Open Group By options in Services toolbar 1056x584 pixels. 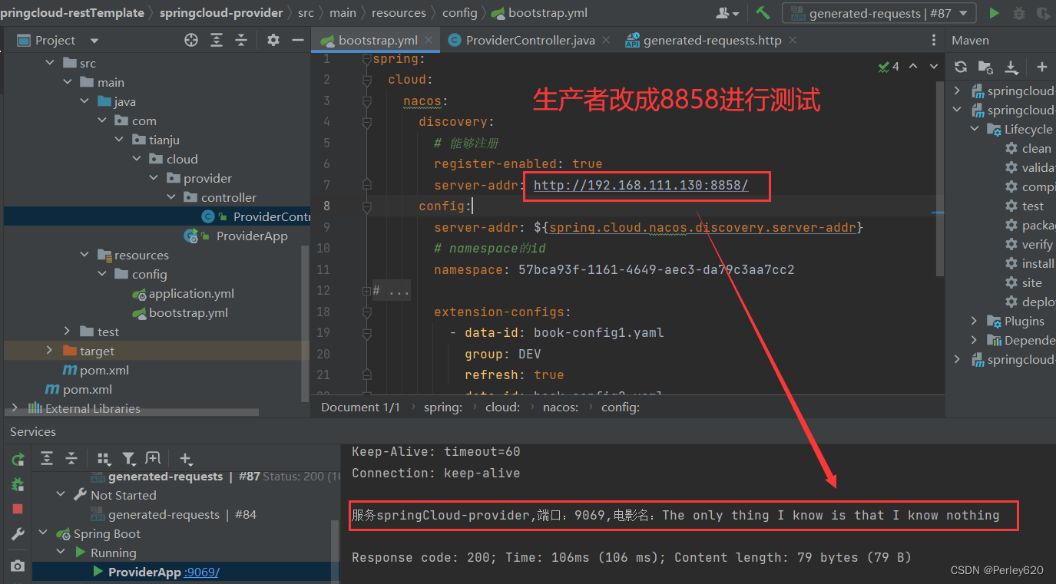point(104,458)
